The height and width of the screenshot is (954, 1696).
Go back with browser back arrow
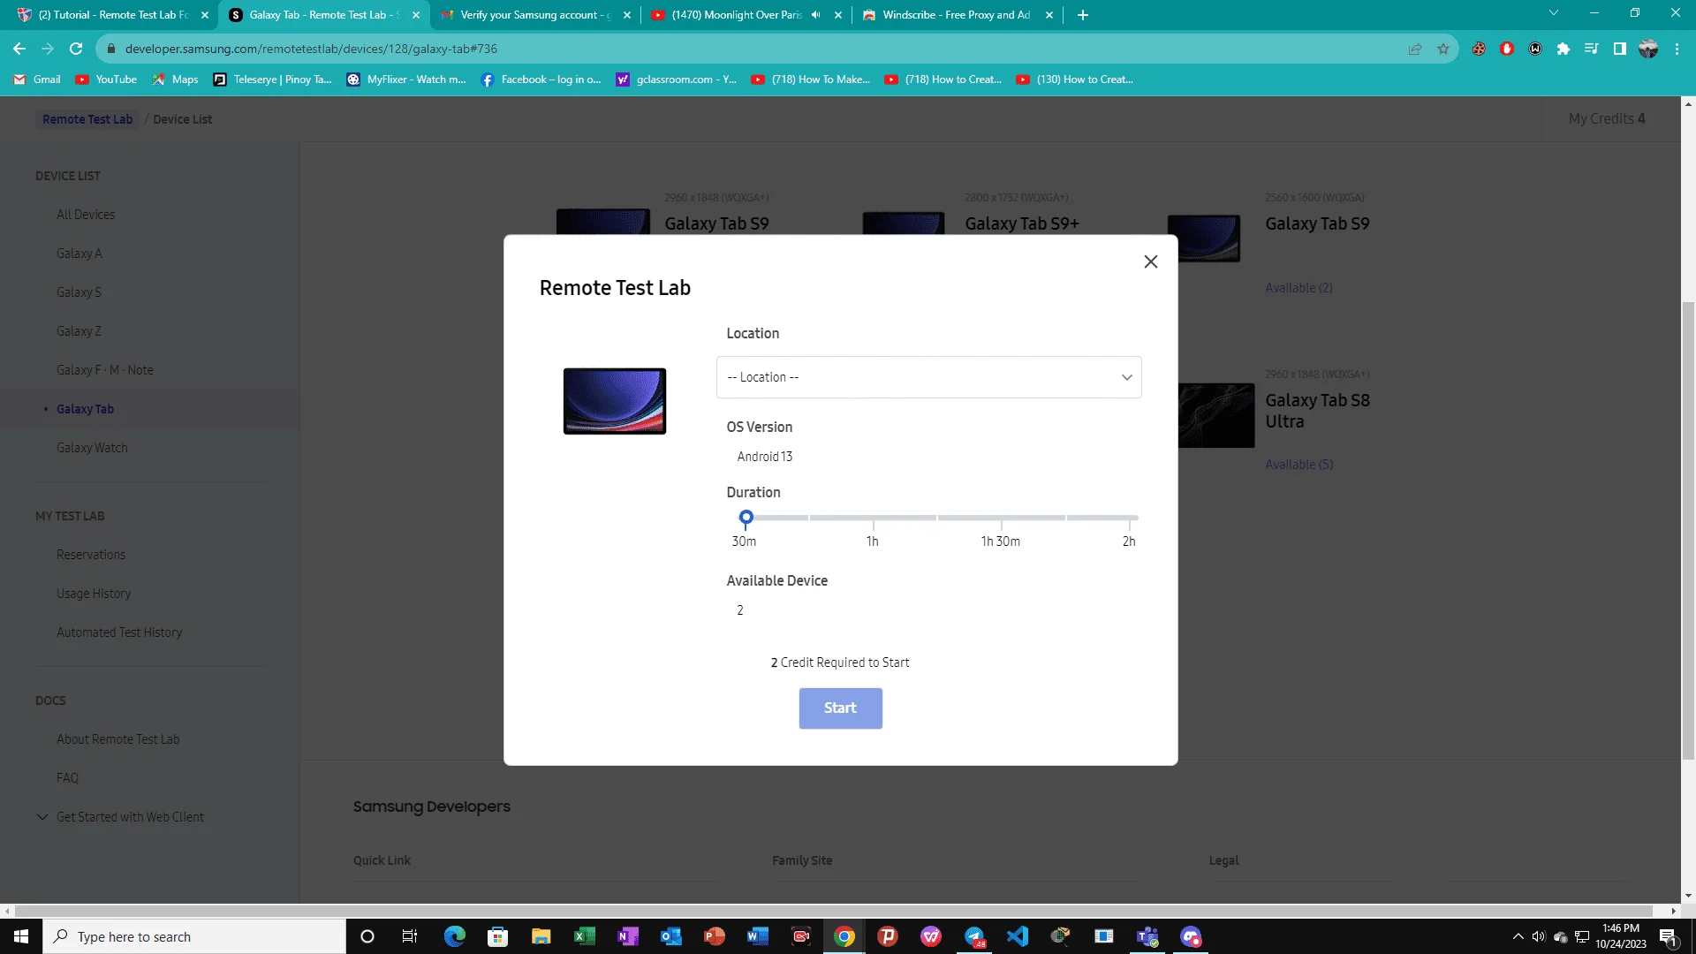tap(19, 49)
